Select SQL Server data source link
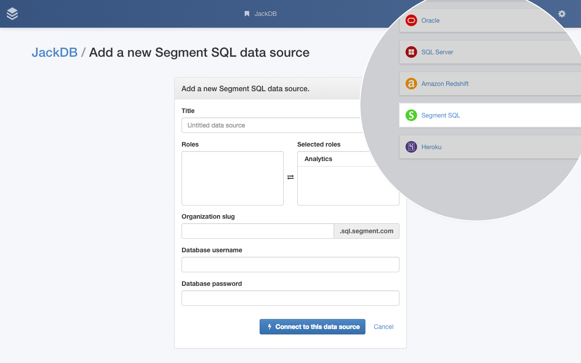581x363 pixels. 437,52
